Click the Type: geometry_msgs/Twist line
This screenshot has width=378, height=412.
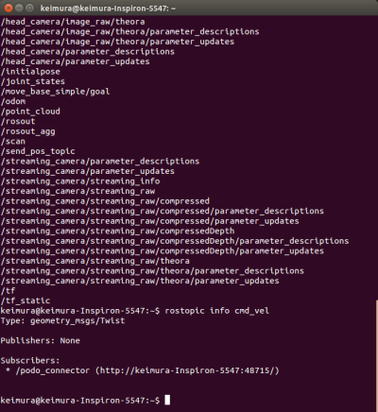pyautogui.click(x=62, y=320)
